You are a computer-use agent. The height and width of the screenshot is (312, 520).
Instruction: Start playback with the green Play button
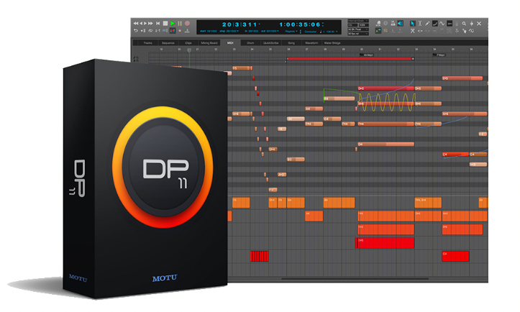pos(173,23)
